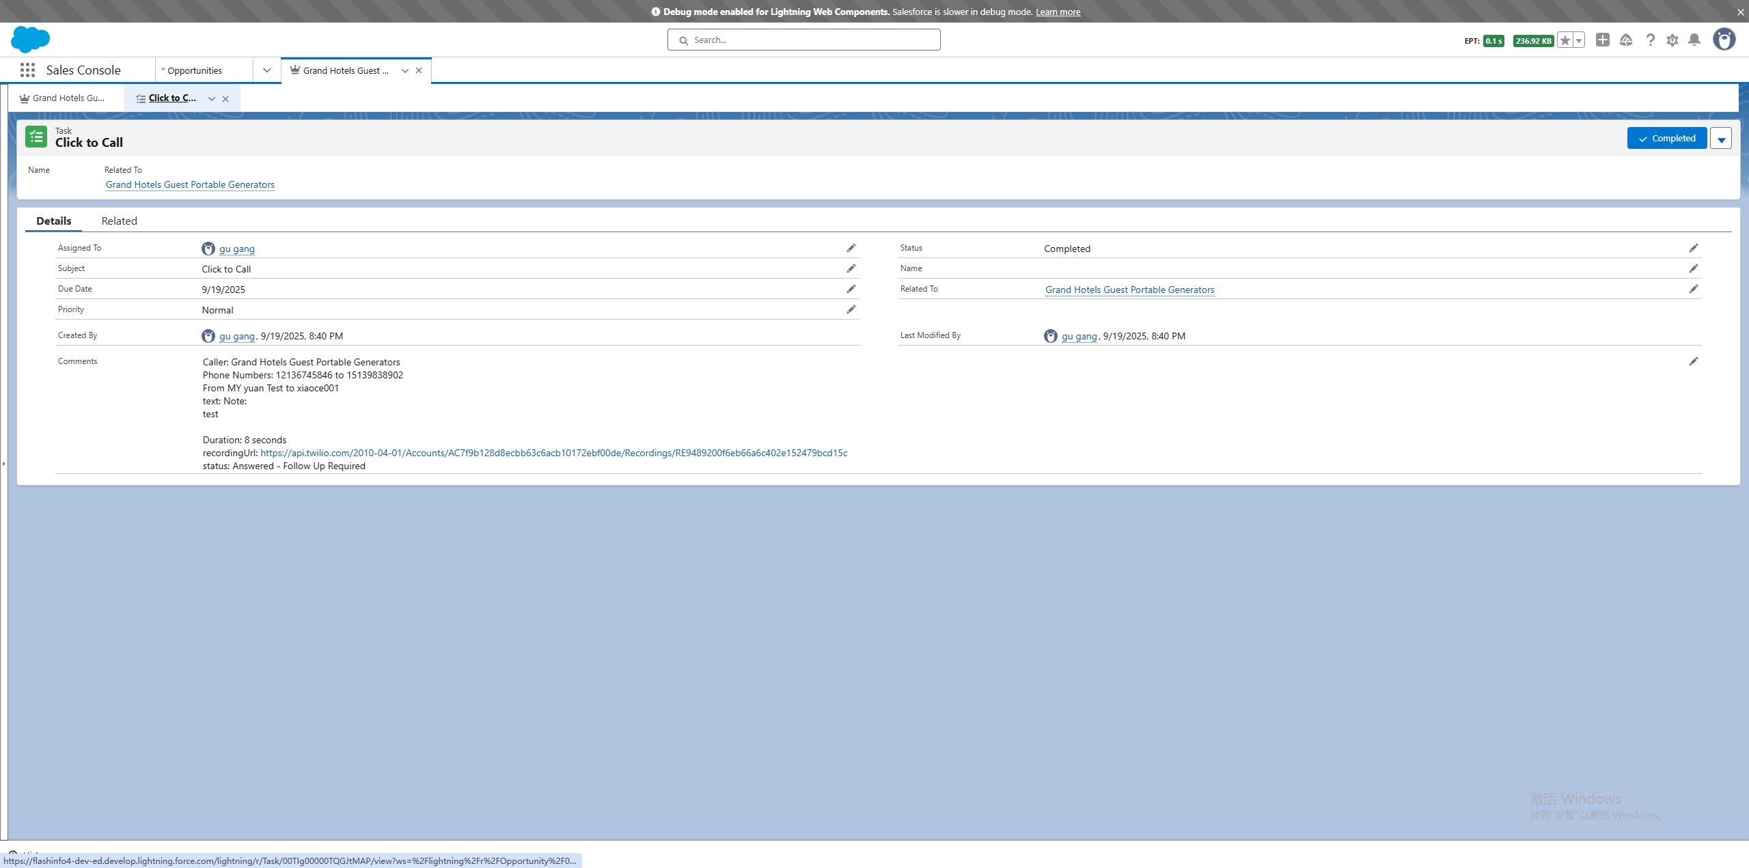
Task: Open the user profile avatar menu
Action: point(1724,40)
